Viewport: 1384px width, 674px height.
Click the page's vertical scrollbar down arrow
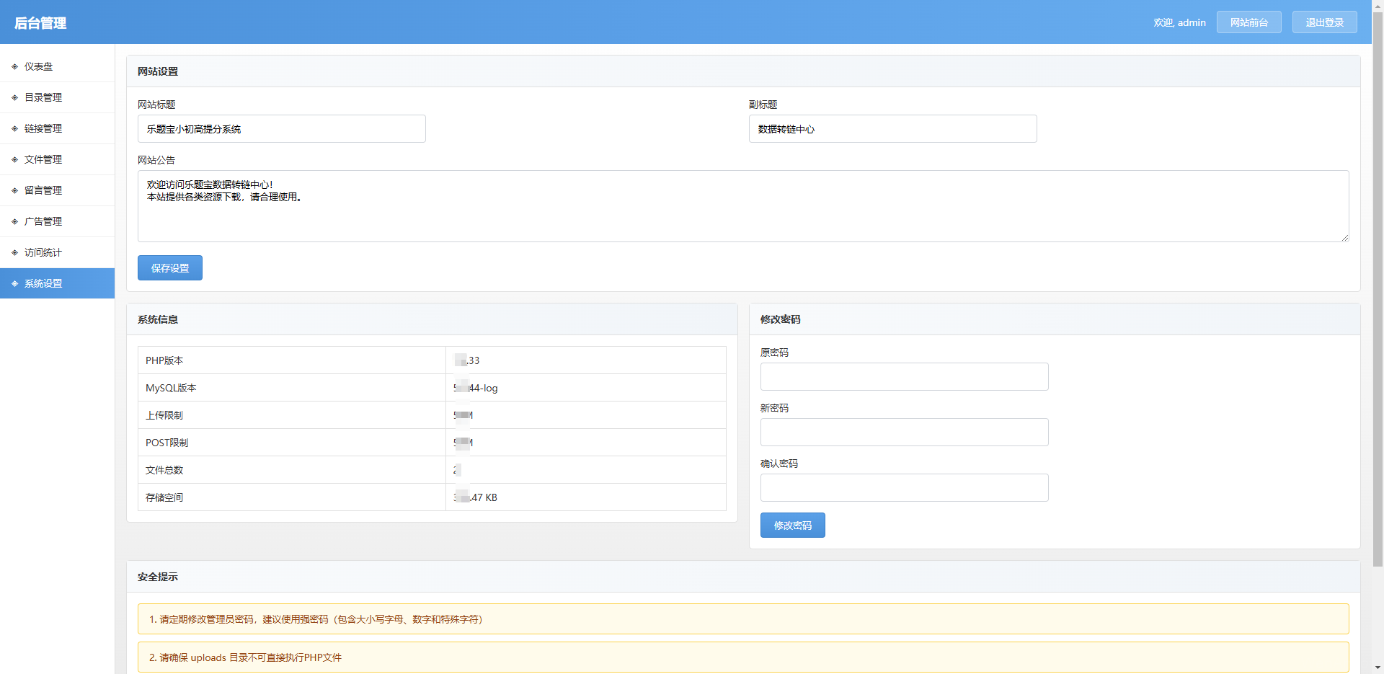tap(1378, 668)
